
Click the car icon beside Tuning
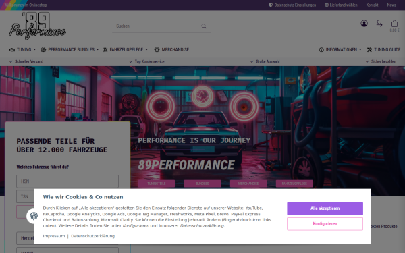[x=11, y=49]
